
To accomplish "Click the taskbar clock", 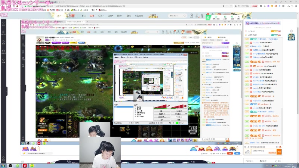I will tap(290, 166).
